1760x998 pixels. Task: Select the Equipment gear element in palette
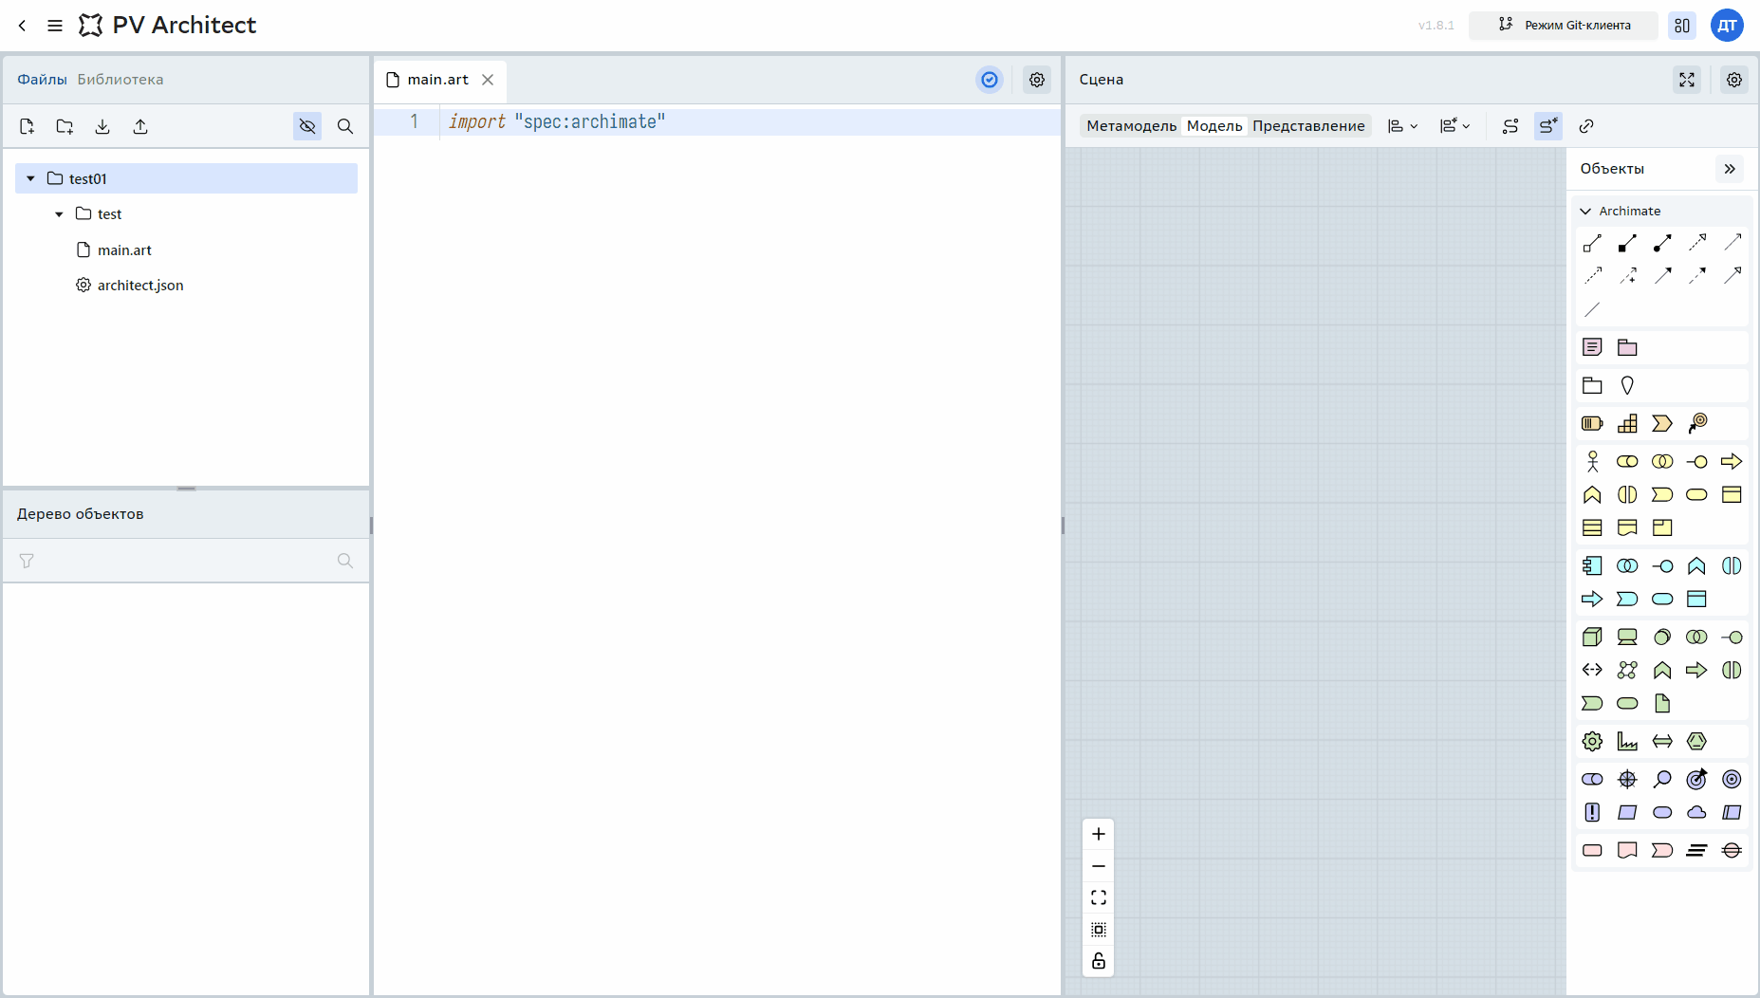tap(1592, 741)
